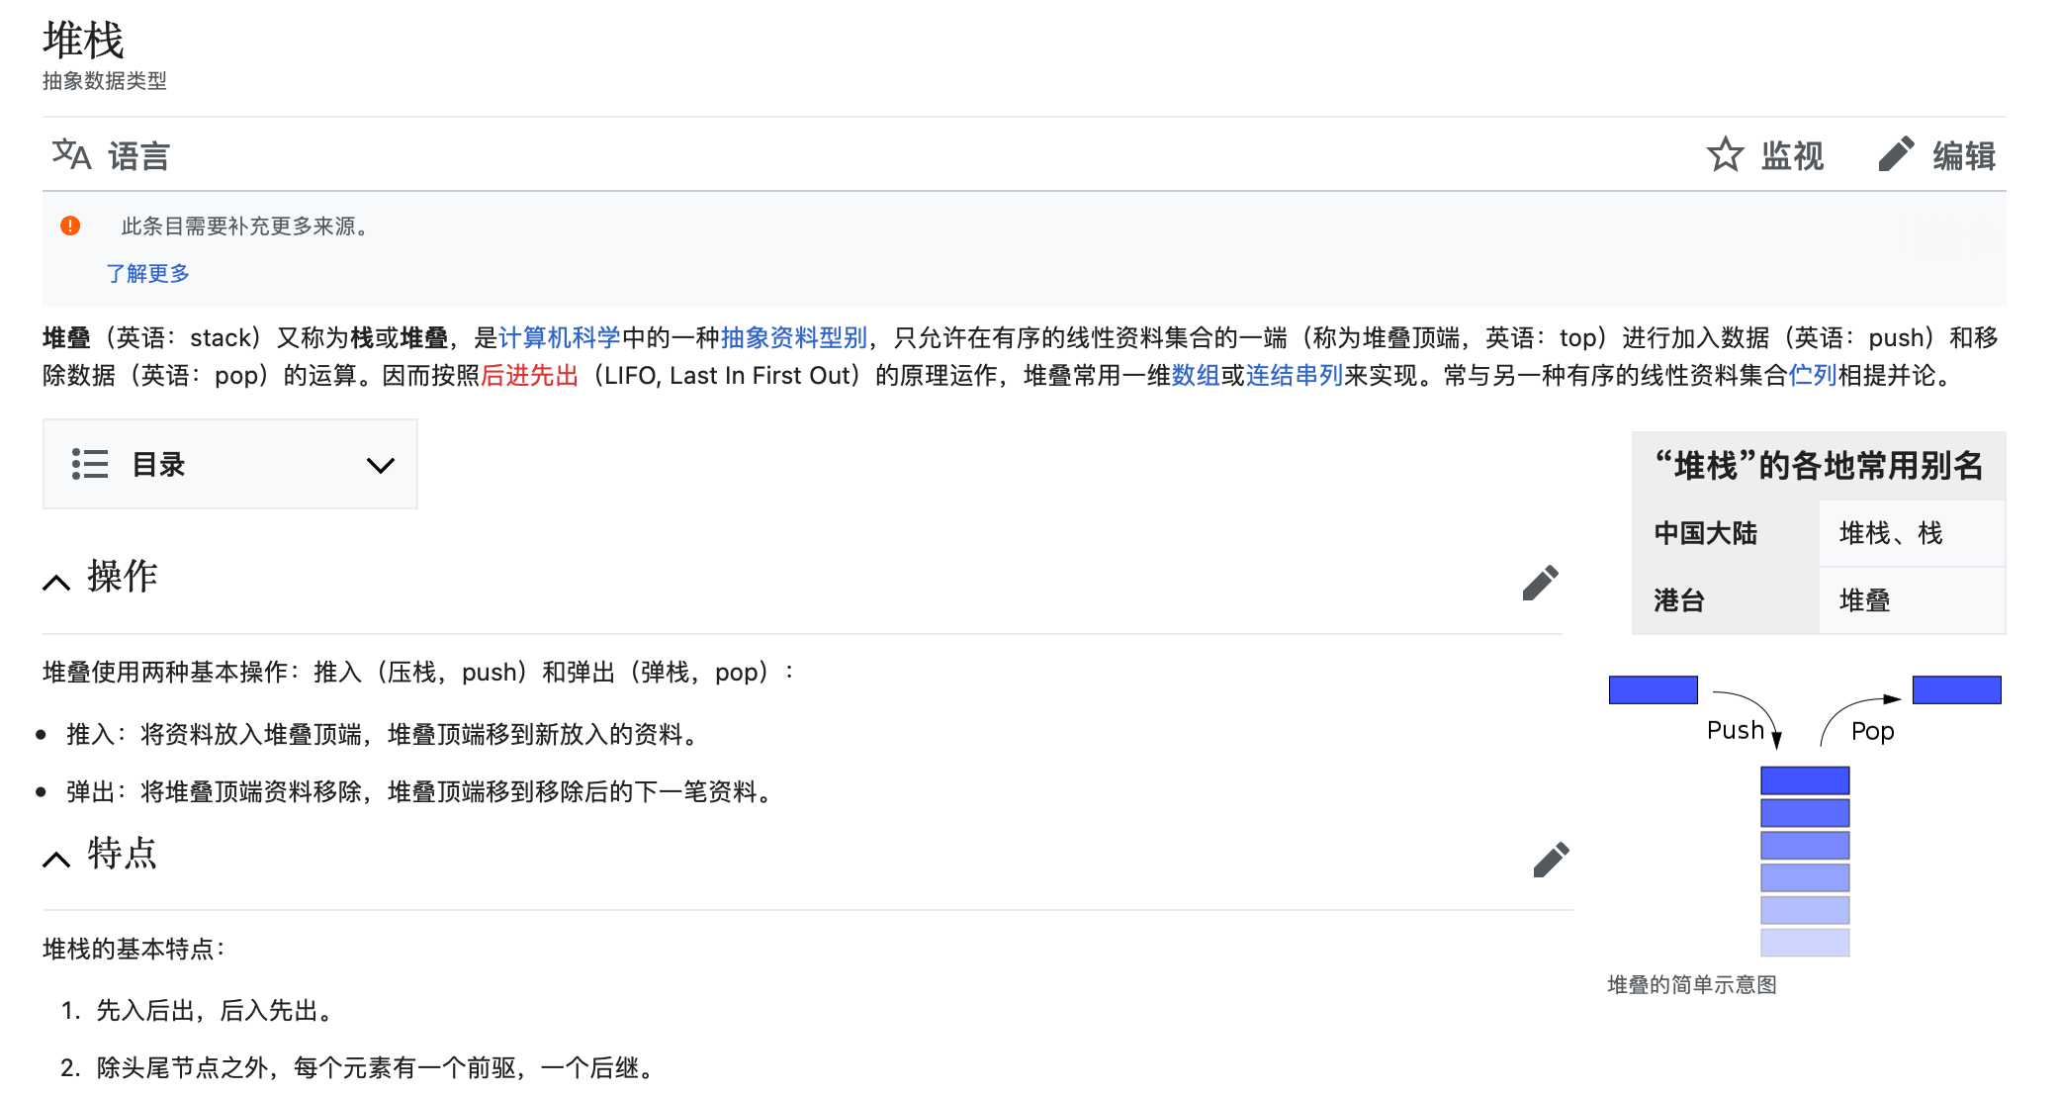This screenshot has width=2059, height=1094.
Task: Click the 语言 button label
Action: click(x=138, y=156)
